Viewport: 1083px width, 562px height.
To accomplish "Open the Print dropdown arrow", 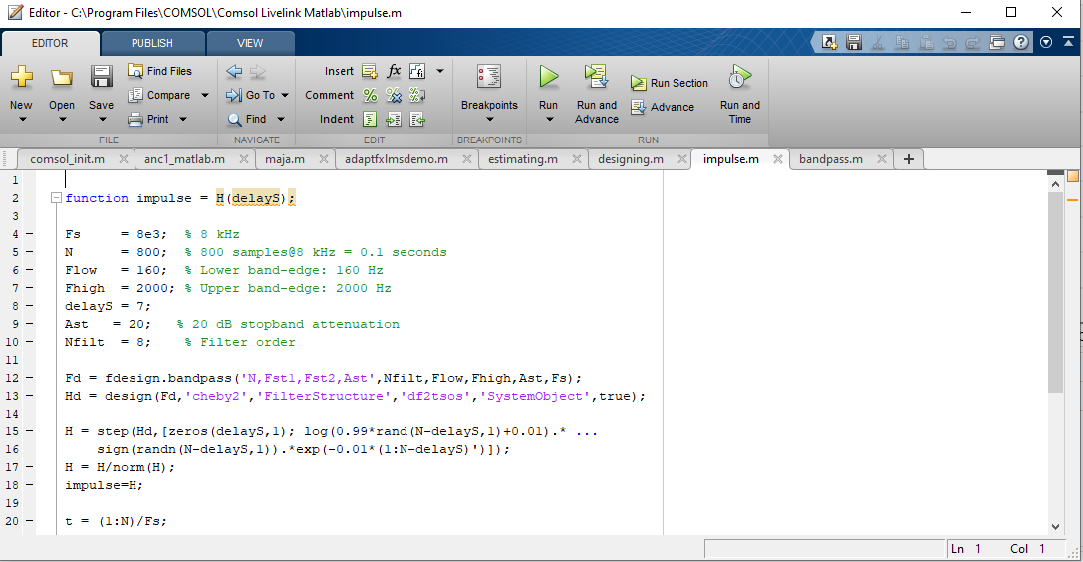I will pos(182,120).
